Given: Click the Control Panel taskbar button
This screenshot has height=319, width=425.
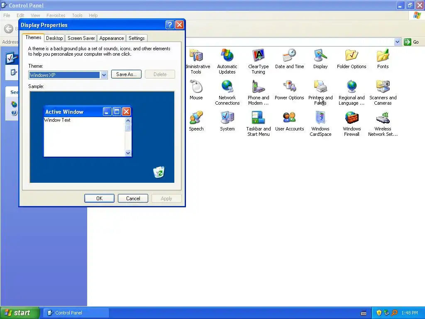Looking at the screenshot, I should pyautogui.click(x=76, y=313).
